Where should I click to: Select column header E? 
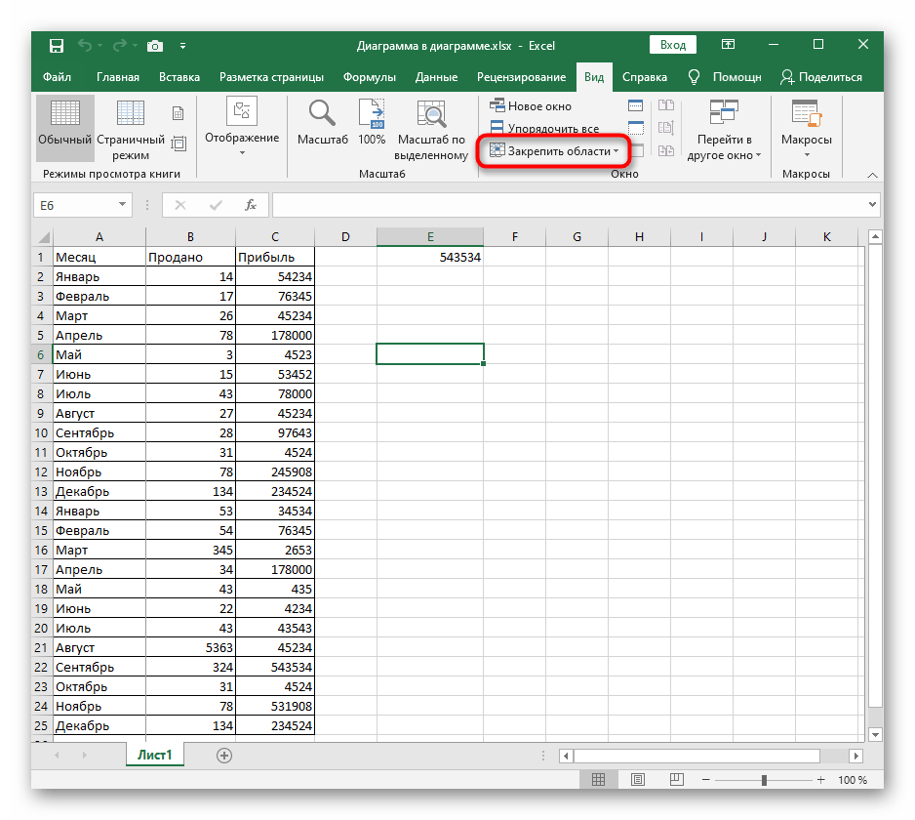pyautogui.click(x=430, y=236)
